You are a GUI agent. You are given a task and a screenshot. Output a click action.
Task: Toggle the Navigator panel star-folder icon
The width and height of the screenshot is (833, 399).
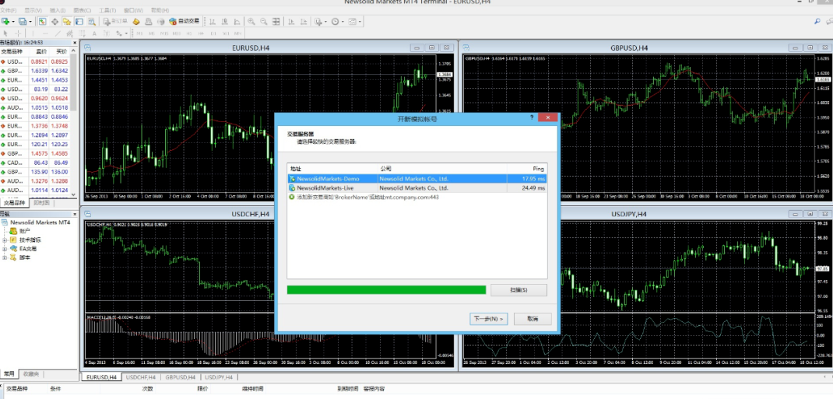click(67, 21)
